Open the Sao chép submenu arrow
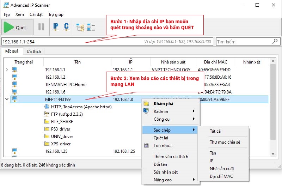The width and height of the screenshot is (282, 187). (194, 130)
